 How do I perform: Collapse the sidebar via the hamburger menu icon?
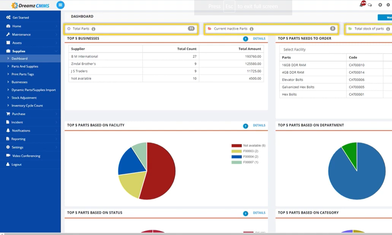[x=60, y=5]
